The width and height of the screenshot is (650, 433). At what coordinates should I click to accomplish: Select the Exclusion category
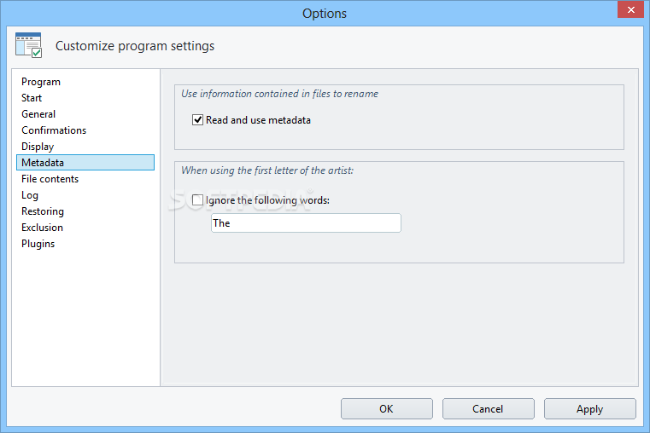[42, 228]
